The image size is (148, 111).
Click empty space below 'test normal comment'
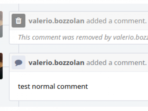point(79,96)
